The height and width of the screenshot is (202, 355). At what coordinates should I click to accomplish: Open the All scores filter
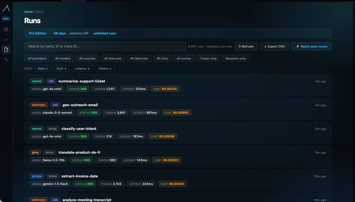(184, 58)
